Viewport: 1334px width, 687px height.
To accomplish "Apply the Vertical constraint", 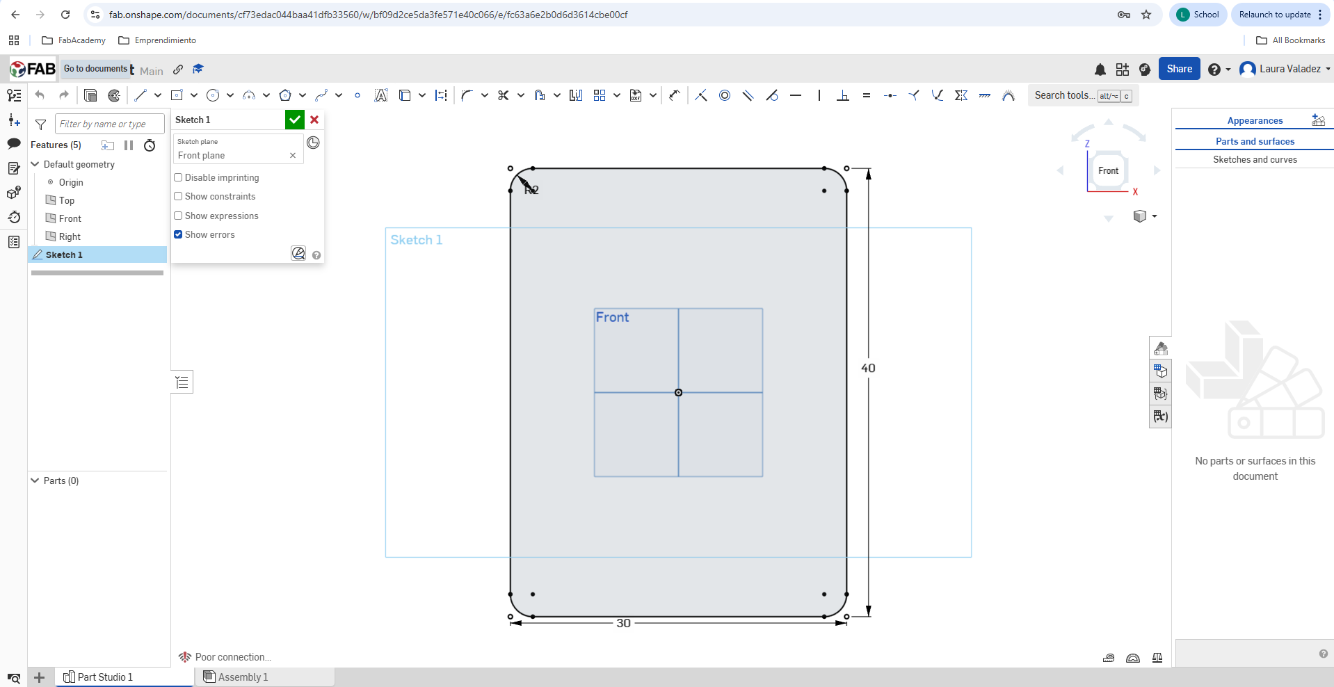I will point(819,95).
